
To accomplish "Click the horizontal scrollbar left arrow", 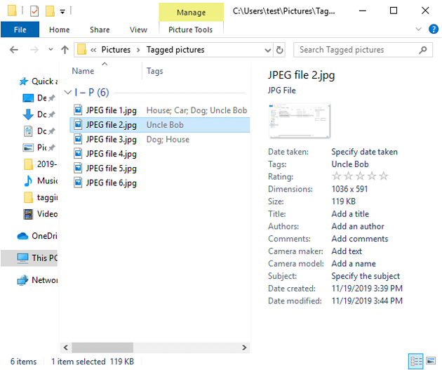I will (66, 348).
